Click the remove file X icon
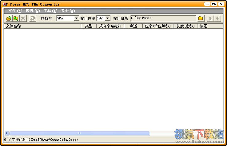This screenshot has width=227, height=146. pos(23,18)
